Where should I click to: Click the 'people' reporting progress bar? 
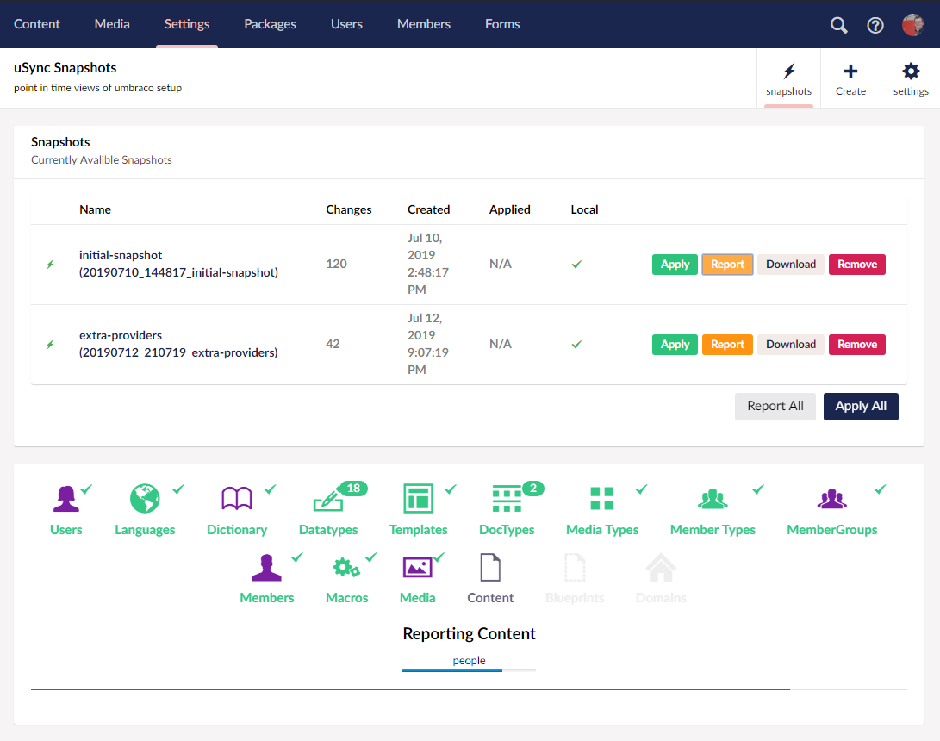point(469,670)
